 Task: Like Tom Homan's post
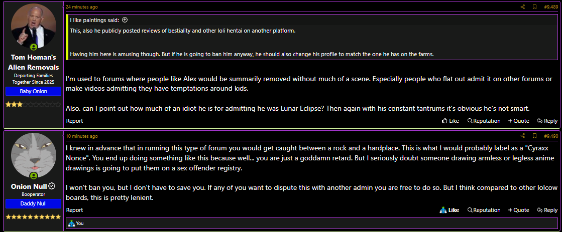point(451,121)
